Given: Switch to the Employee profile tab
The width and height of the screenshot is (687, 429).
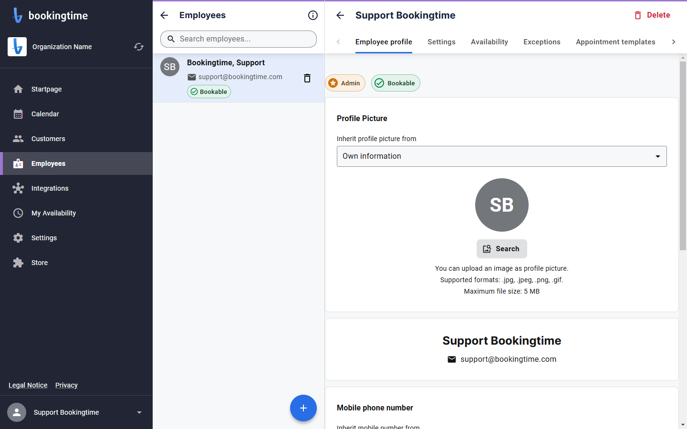Looking at the screenshot, I should point(384,42).
